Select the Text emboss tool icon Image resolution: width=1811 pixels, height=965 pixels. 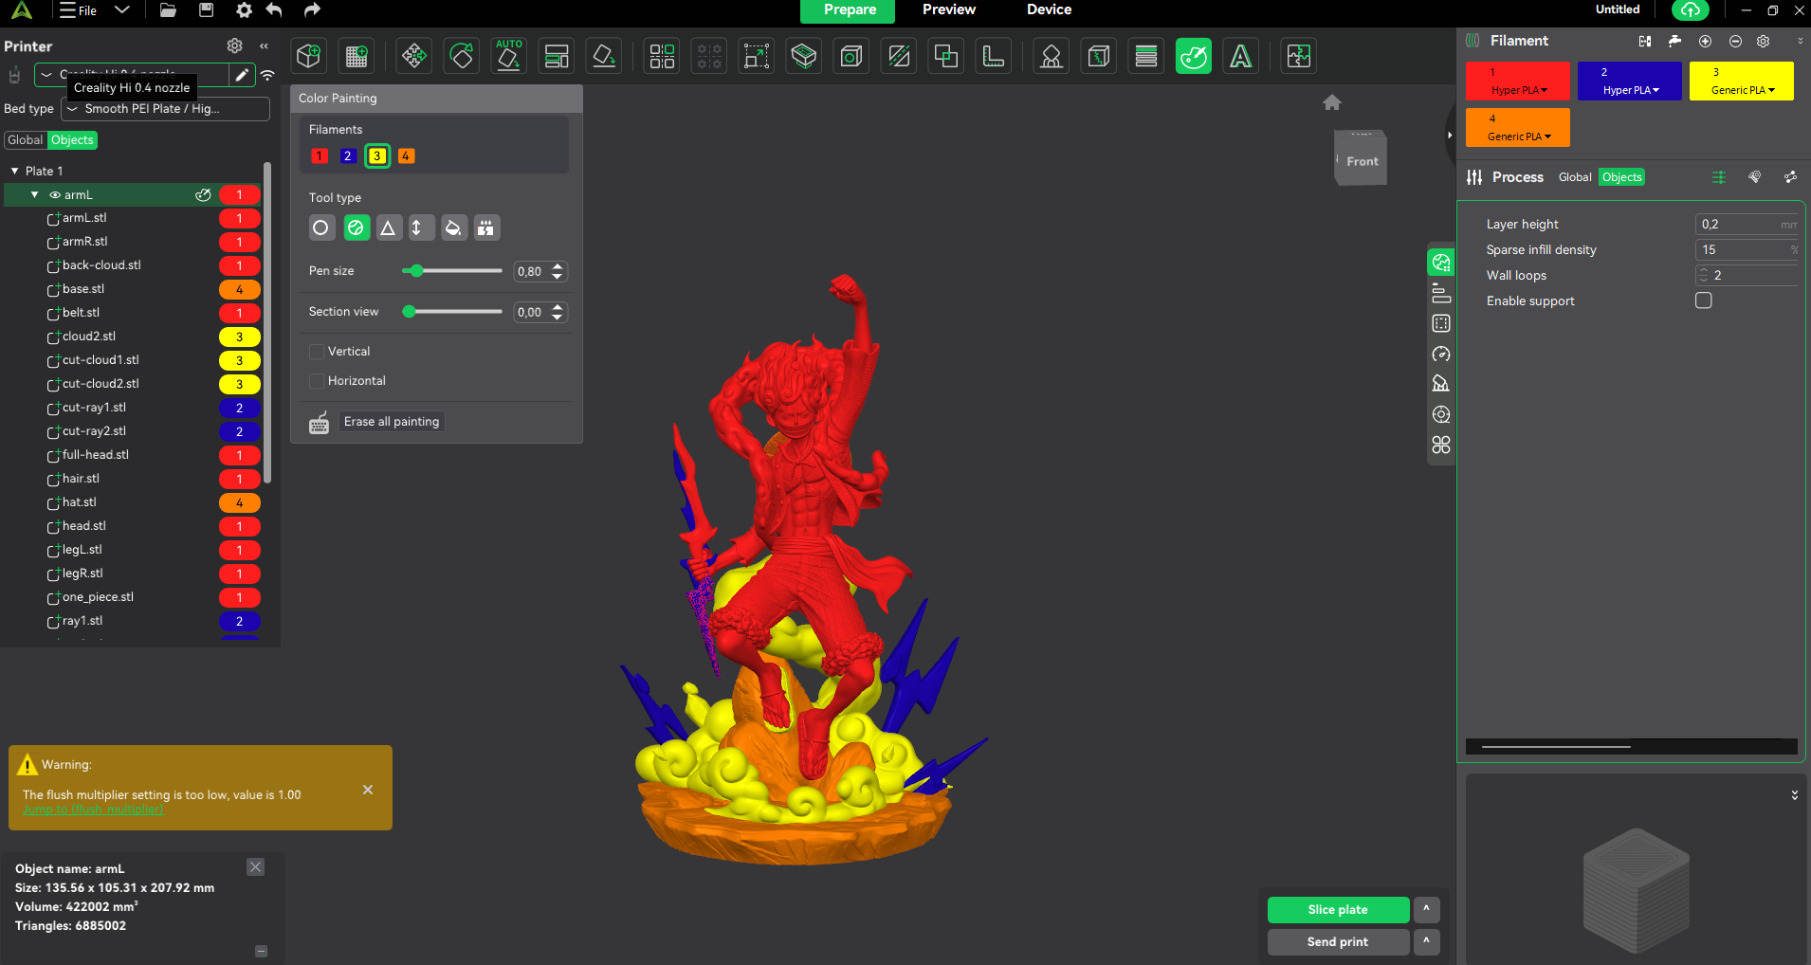pos(1241,56)
